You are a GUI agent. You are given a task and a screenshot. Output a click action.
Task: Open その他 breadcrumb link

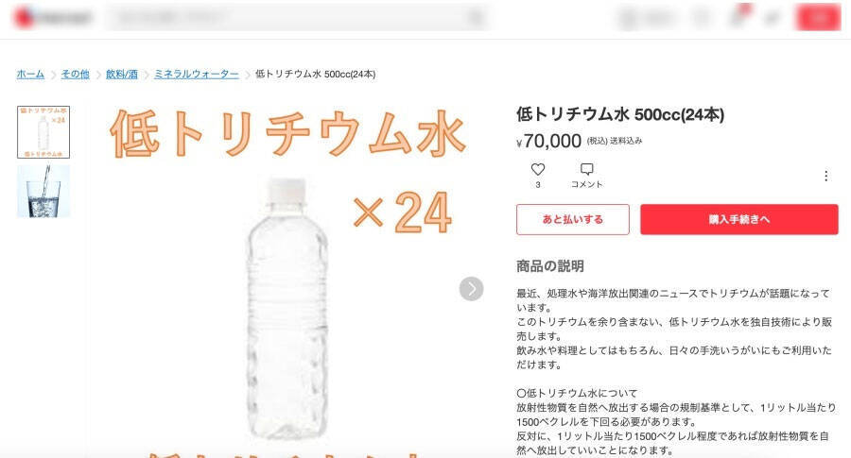point(76,74)
